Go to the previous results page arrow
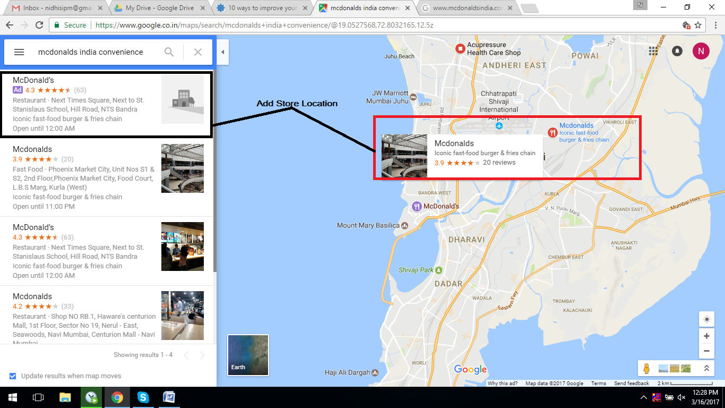Viewport: 725px width, 408px height. click(186, 355)
